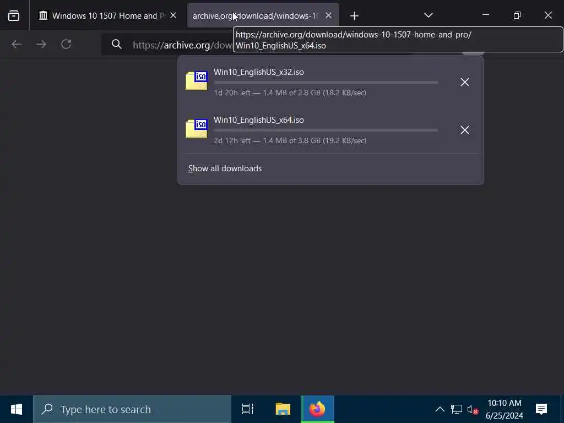Click Win10_EnglishUS_x64.iso file name
Image resolution: width=564 pixels, height=423 pixels.
[259, 120]
